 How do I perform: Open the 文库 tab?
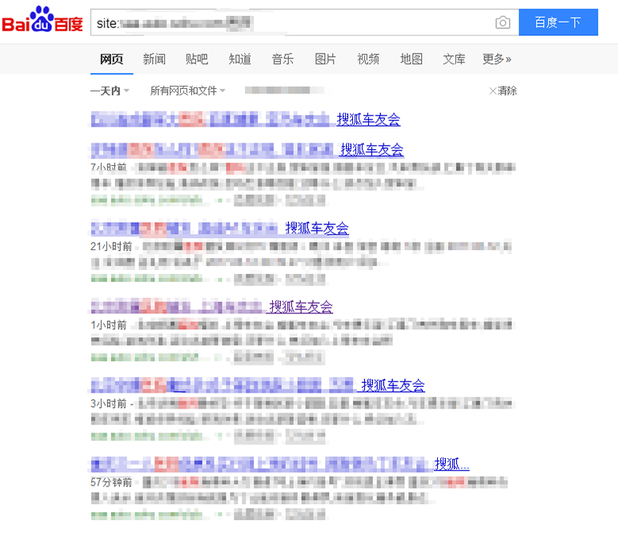(454, 58)
